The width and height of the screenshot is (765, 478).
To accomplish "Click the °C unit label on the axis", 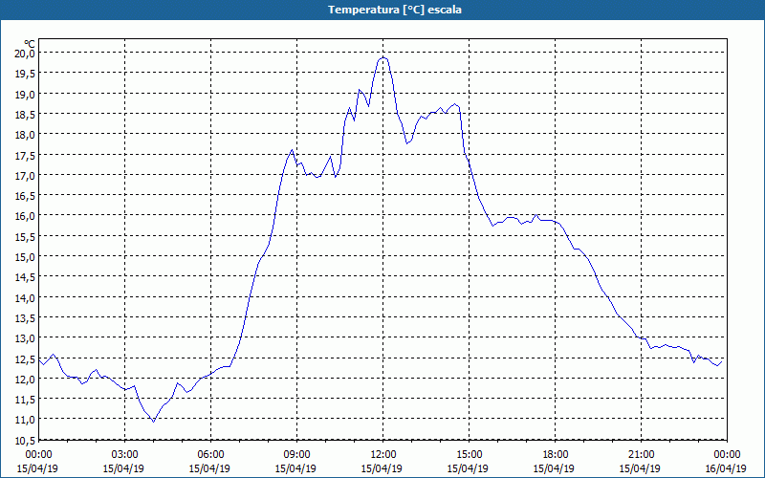I will pos(30,44).
